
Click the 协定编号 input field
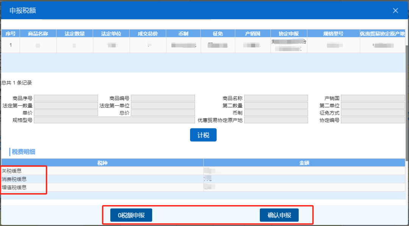pyautogui.click(x=373, y=120)
